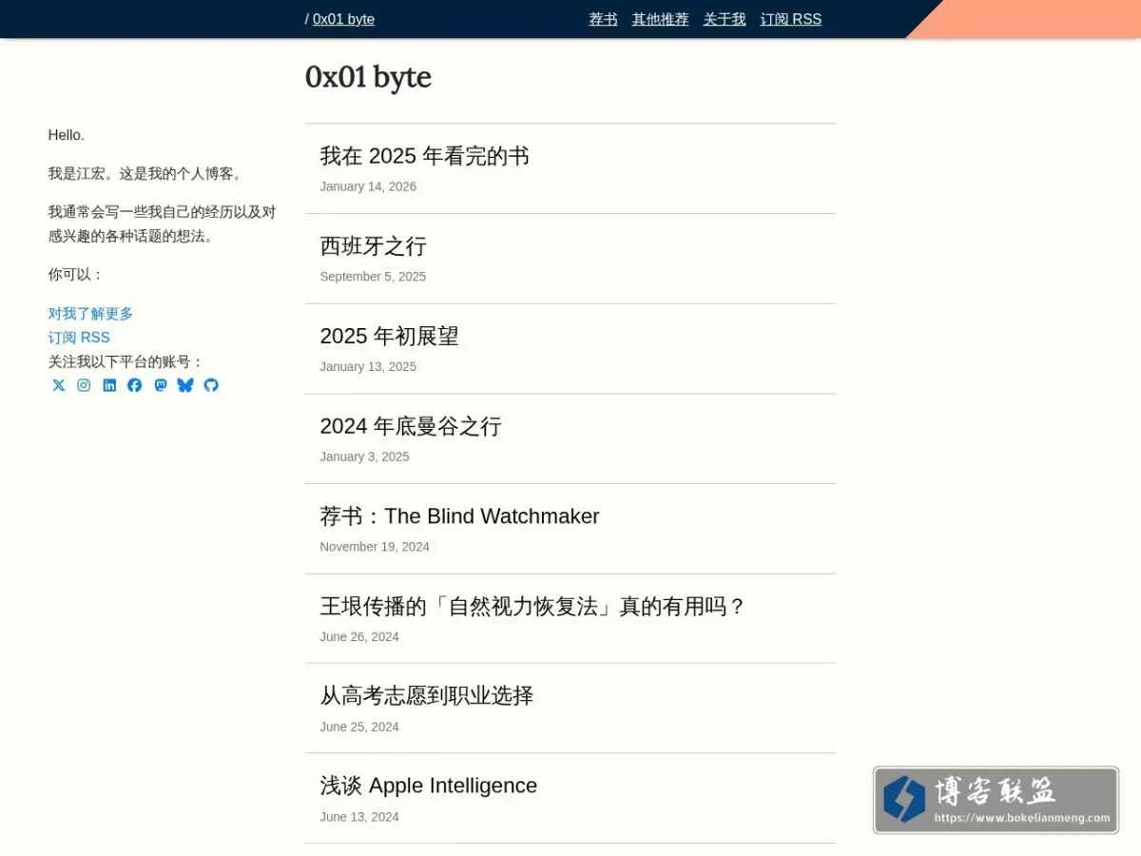The image size is (1141, 856).
Task: Open the LinkedIn profile icon
Action: point(109,385)
